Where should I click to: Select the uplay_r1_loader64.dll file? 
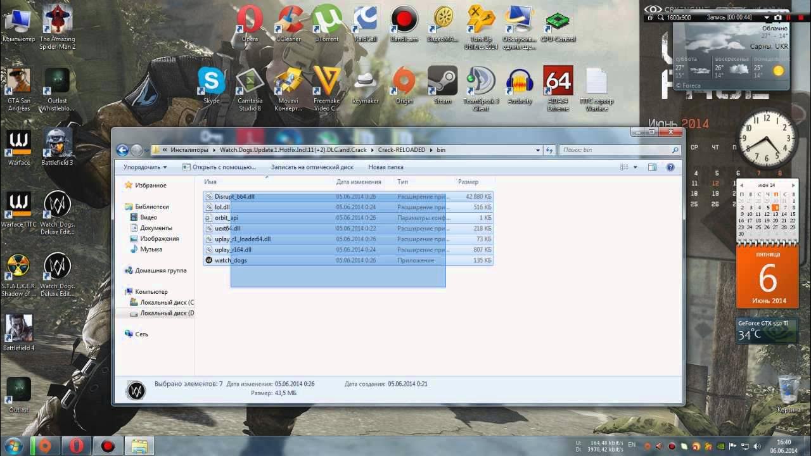347,239
